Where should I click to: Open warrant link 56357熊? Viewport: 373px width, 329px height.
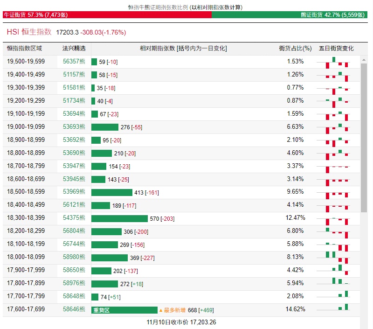point(74,62)
